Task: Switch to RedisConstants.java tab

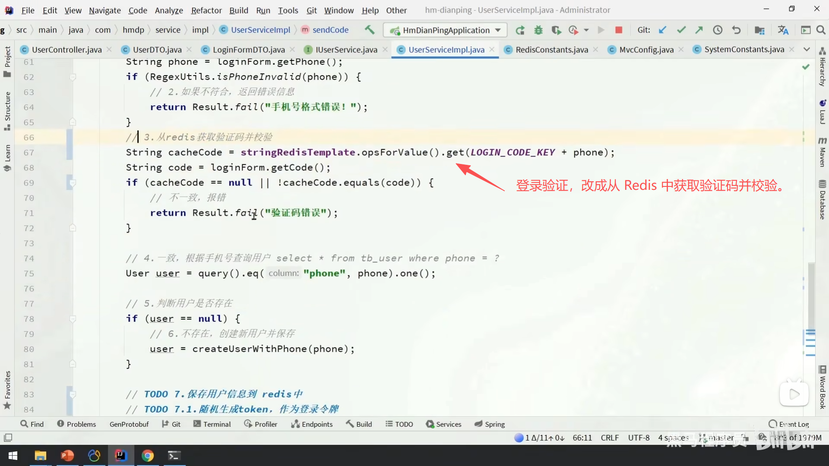Action: pyautogui.click(x=551, y=50)
